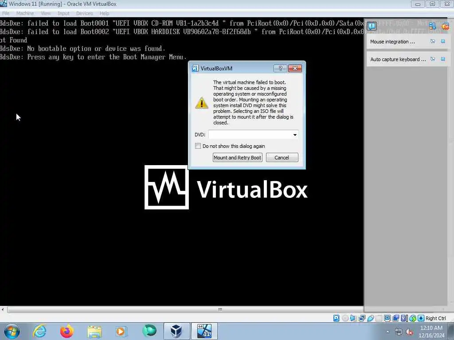Open the Help menu

click(104, 13)
